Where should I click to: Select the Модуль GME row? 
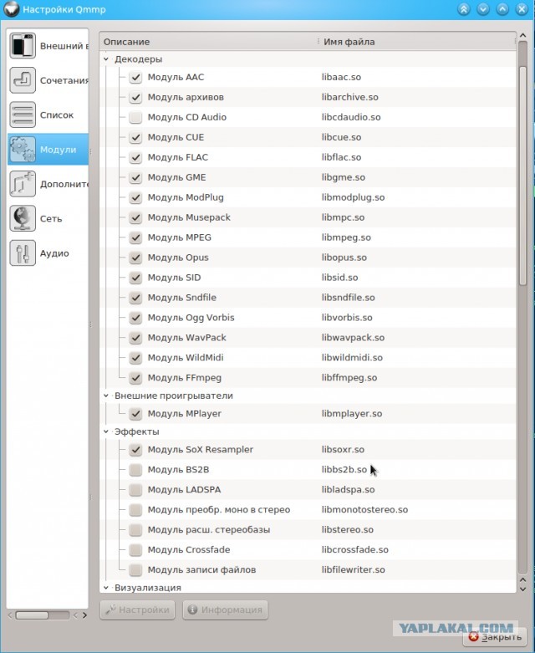point(308,177)
